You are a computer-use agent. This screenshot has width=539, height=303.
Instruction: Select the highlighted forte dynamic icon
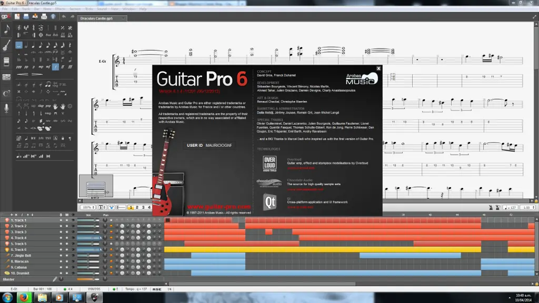55,67
